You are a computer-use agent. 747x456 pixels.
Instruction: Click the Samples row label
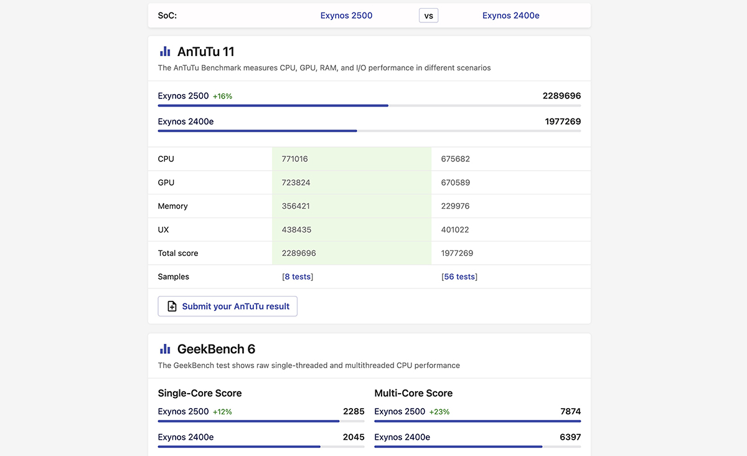click(174, 277)
